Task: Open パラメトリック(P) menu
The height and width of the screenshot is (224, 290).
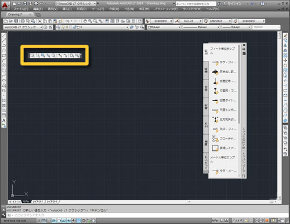Action: (166, 9)
